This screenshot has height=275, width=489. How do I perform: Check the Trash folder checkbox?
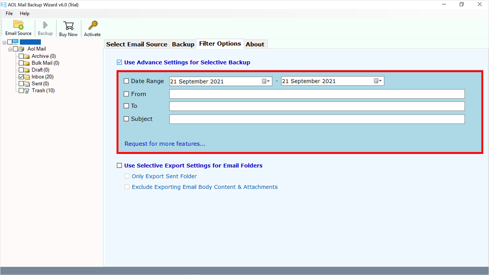[x=21, y=91]
